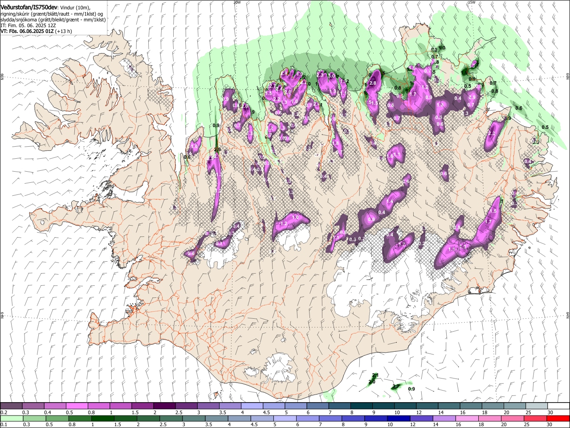Click top-row legend swatch between 1.5 and 2
The image size is (570, 428).
pyautogui.click(x=142, y=406)
